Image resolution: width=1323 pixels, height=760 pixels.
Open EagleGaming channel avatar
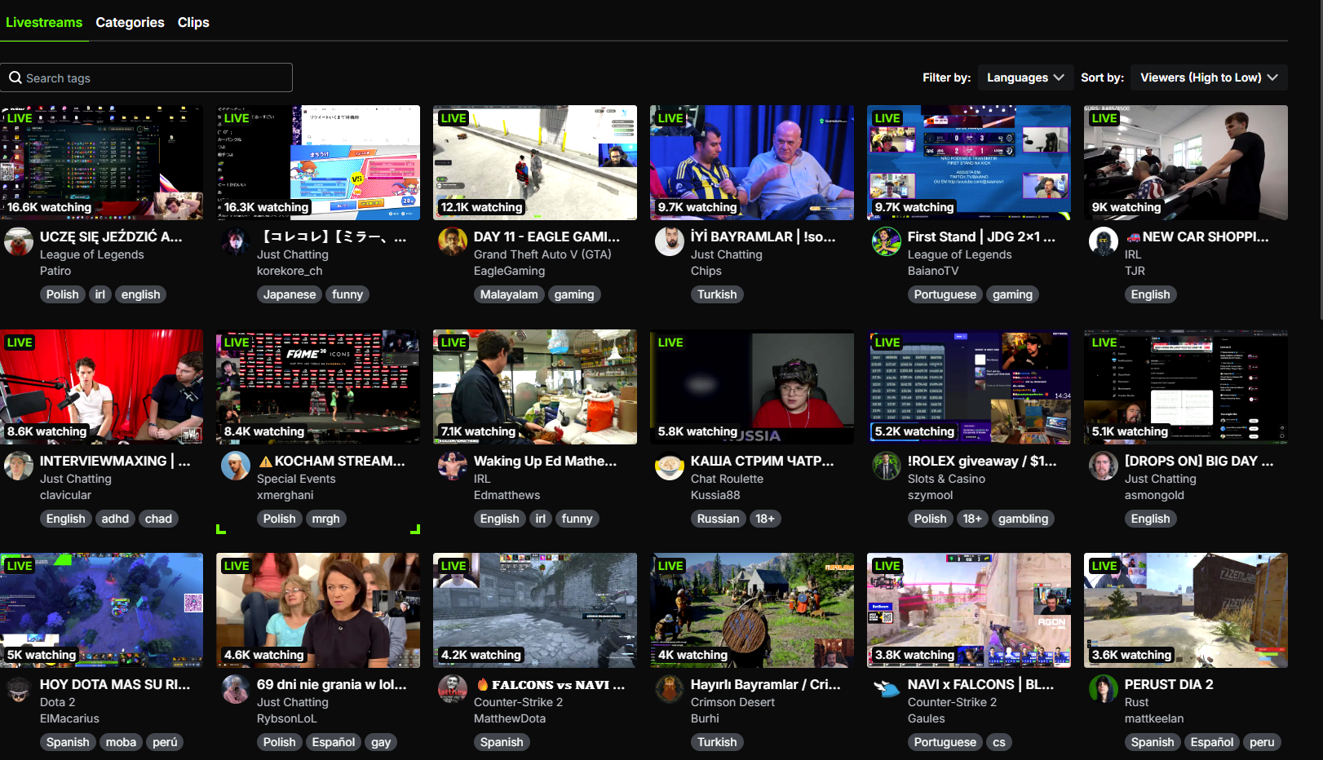pyautogui.click(x=453, y=242)
